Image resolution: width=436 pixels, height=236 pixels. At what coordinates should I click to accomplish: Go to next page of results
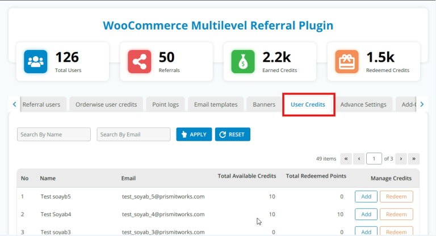[401, 159]
